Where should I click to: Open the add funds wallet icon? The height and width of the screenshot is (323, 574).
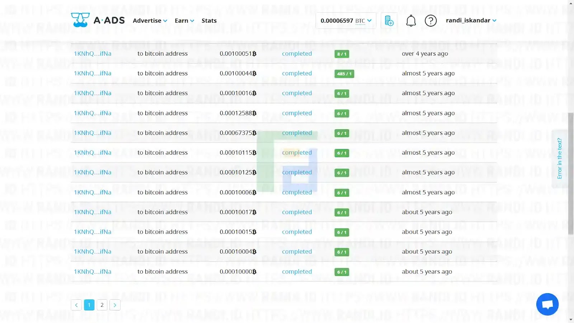click(x=389, y=20)
